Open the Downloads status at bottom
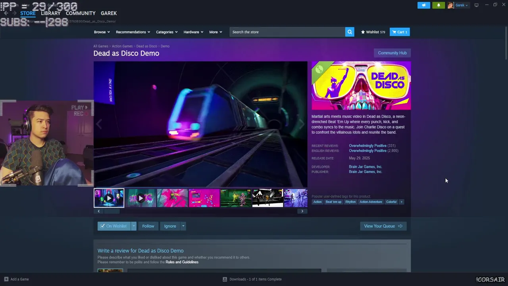 tap(252, 279)
